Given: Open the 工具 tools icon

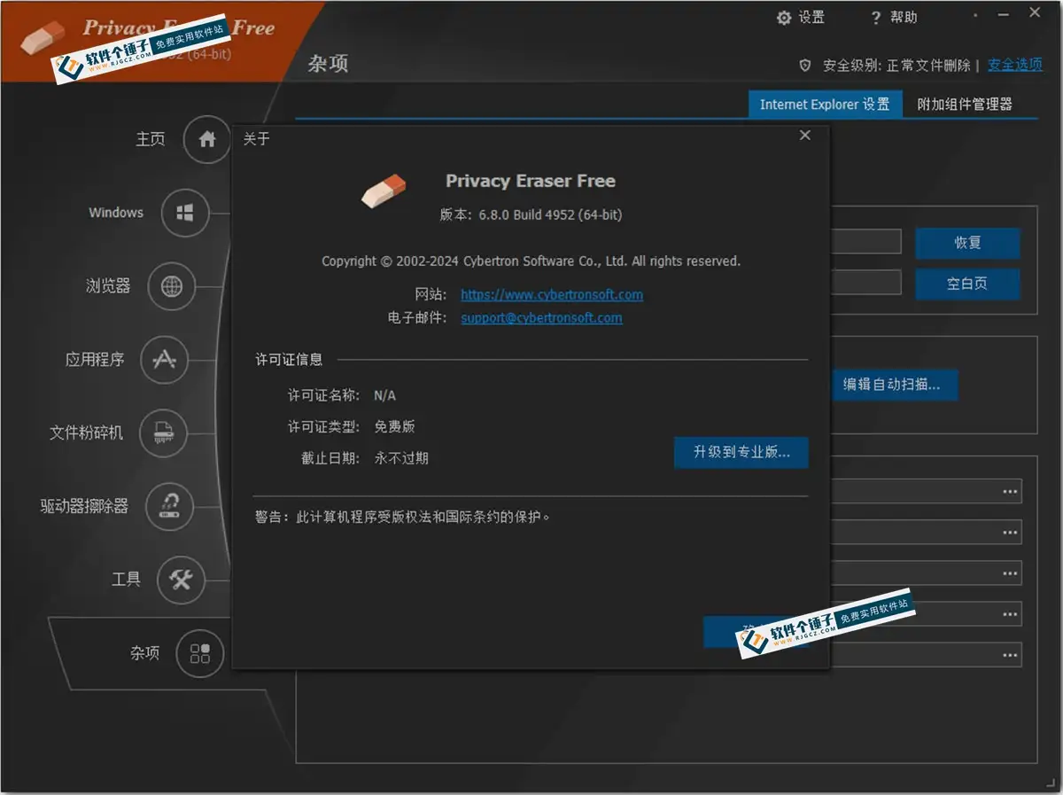Looking at the screenshot, I should (181, 580).
